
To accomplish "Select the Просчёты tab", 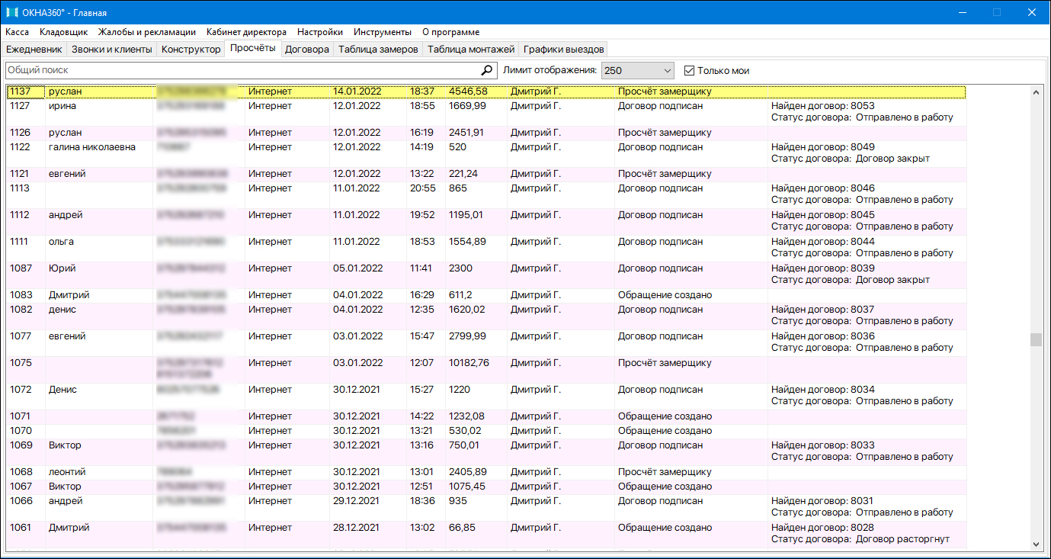I will (x=253, y=49).
